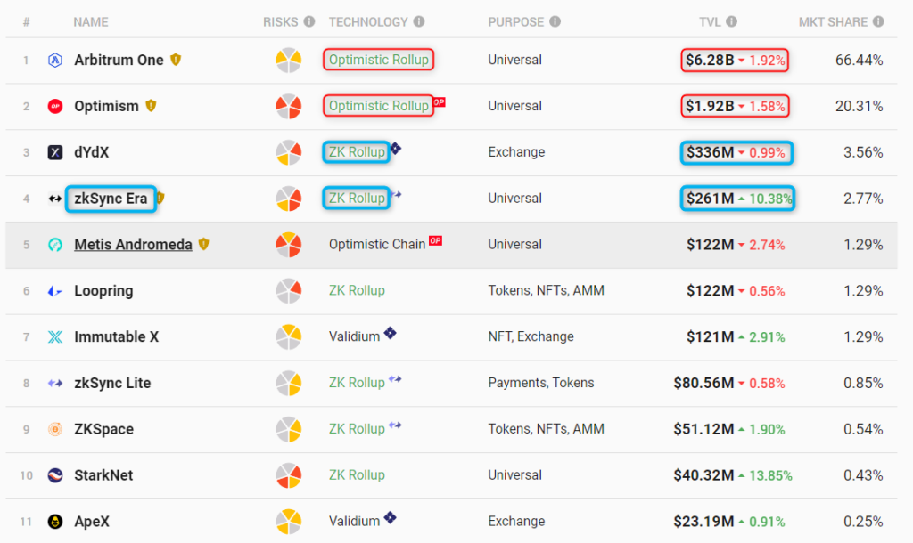Viewport: 913px width, 543px height.
Task: Open the risk pie chart for zkSync Lite
Action: point(288,383)
